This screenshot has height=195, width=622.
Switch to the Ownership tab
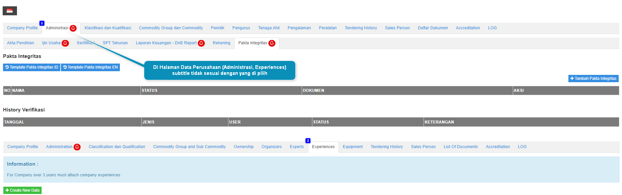pos(244,147)
